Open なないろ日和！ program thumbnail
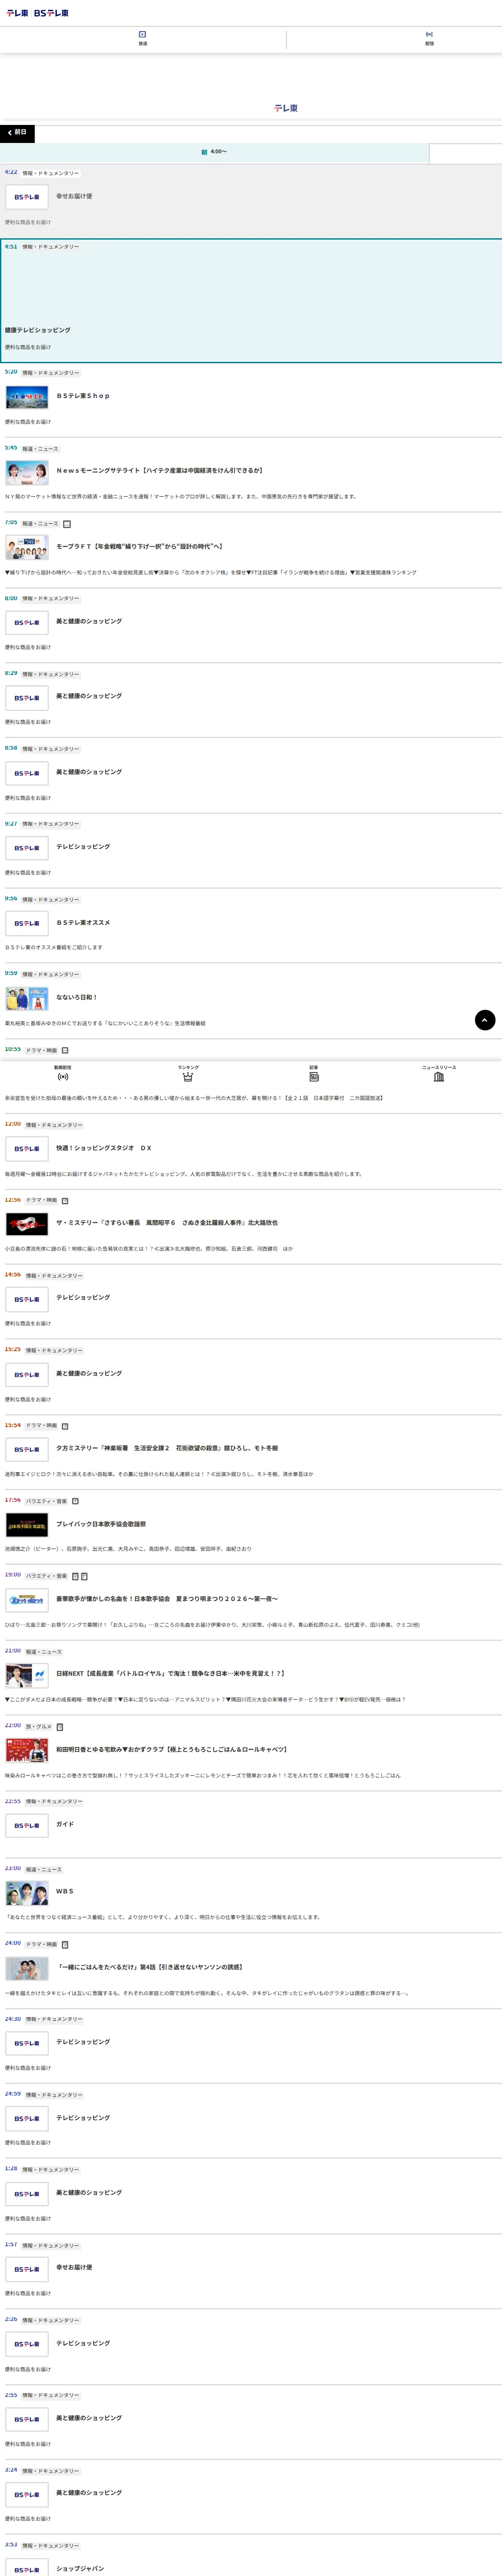The height and width of the screenshot is (2576, 502). coord(27,998)
